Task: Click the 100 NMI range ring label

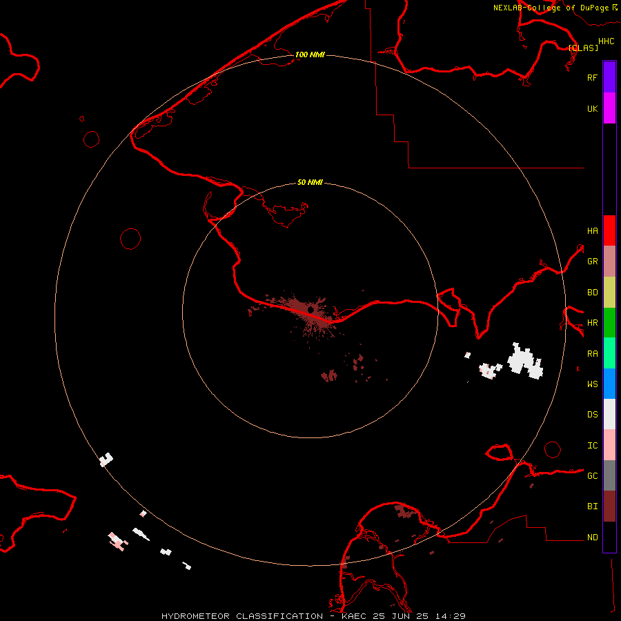Action: (x=310, y=55)
